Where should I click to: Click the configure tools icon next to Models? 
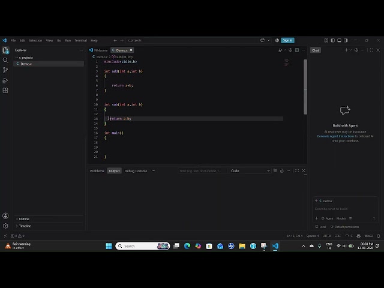[x=350, y=218]
